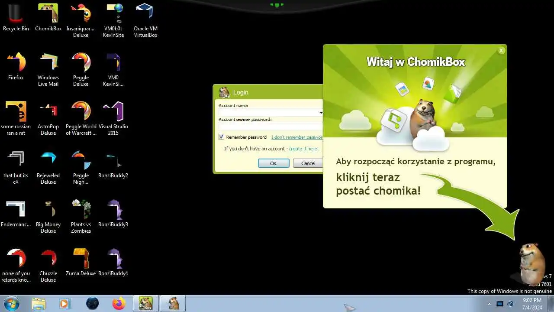
Task: Select the Plants vs Zombies desktop icon
Action: point(81,217)
